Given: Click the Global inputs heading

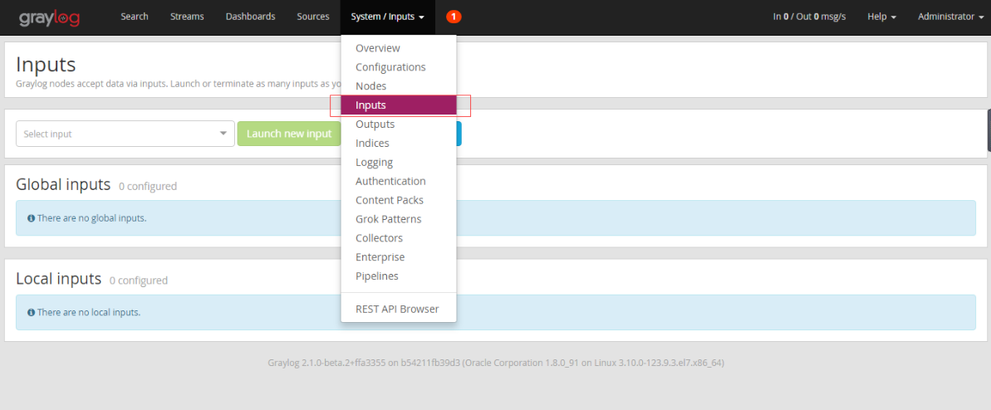Looking at the screenshot, I should click(x=63, y=184).
